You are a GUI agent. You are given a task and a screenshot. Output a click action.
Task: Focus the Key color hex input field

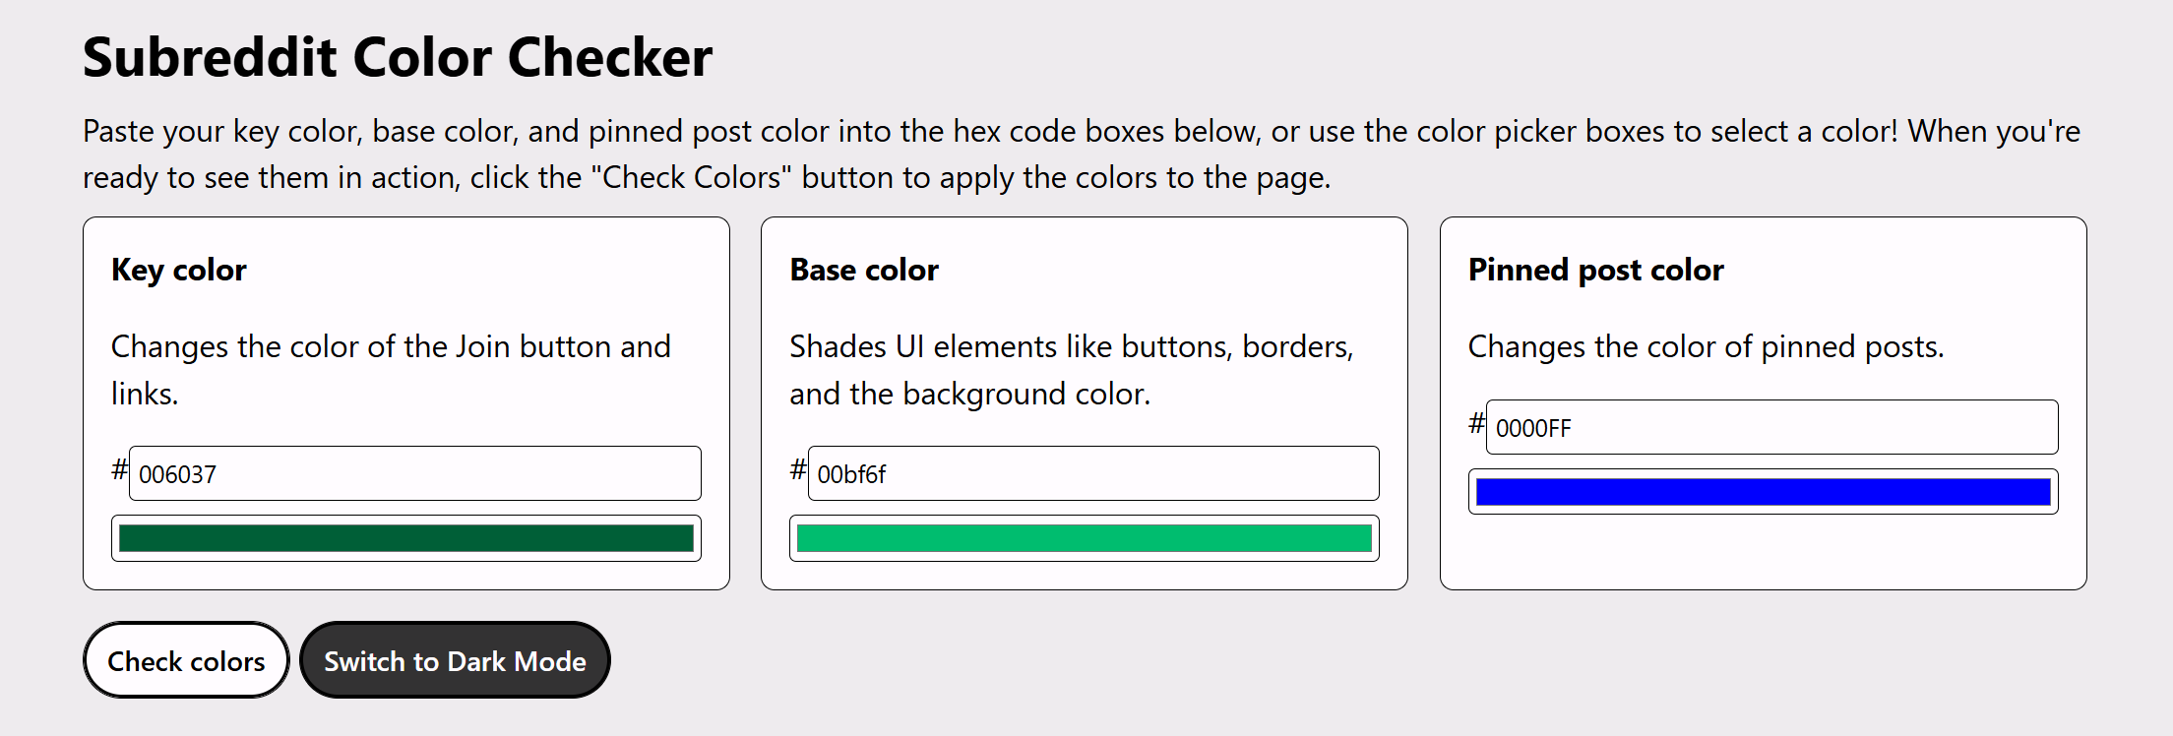tap(414, 473)
